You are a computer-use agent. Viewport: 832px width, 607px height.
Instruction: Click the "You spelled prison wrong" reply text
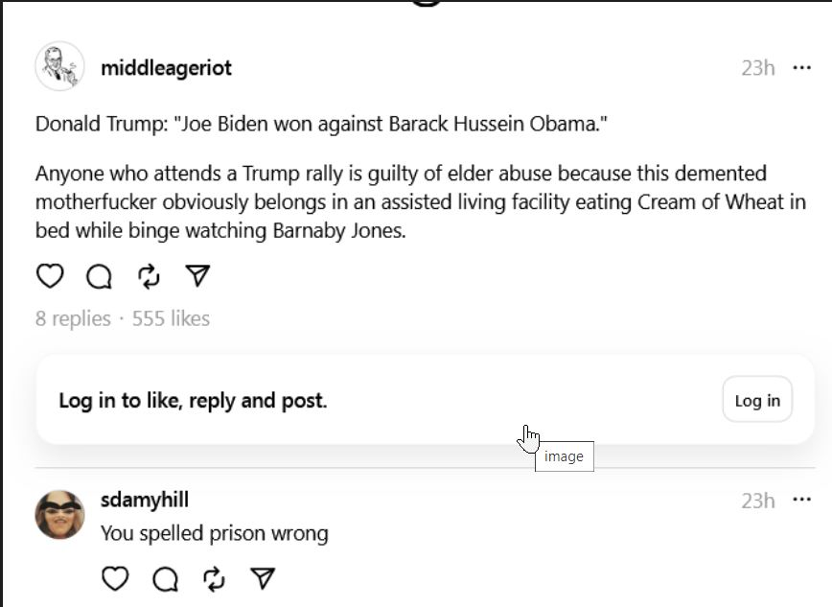215,533
